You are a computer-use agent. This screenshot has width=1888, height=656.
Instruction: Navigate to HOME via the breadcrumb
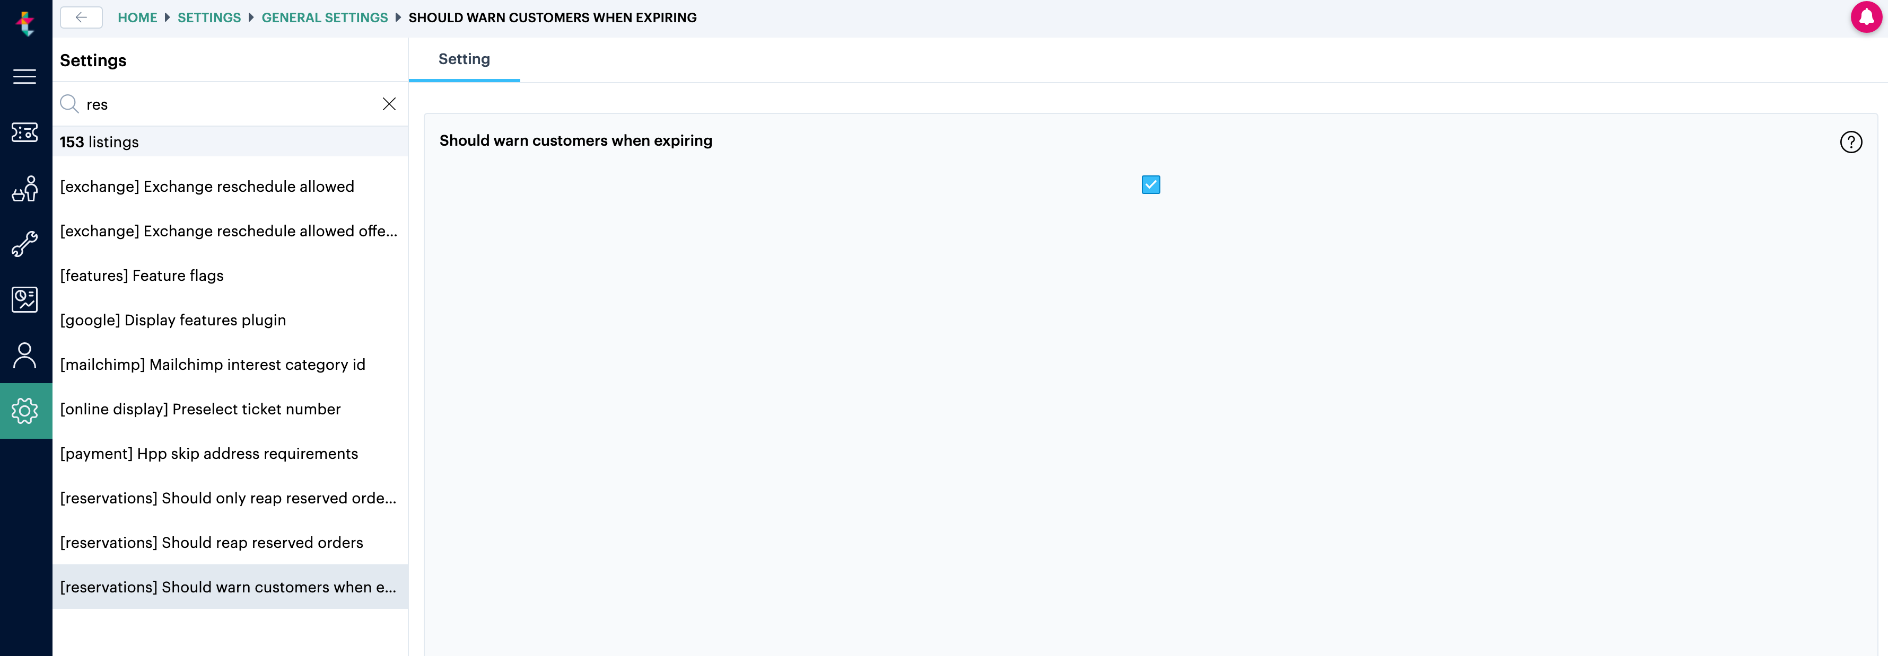click(137, 17)
